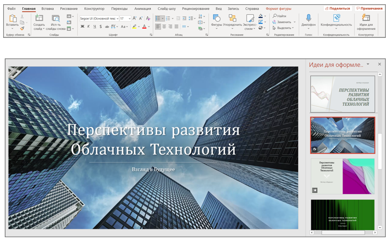Expand the change case Aa dropdown
Screen dimensions: 390x243
click(x=127, y=26)
